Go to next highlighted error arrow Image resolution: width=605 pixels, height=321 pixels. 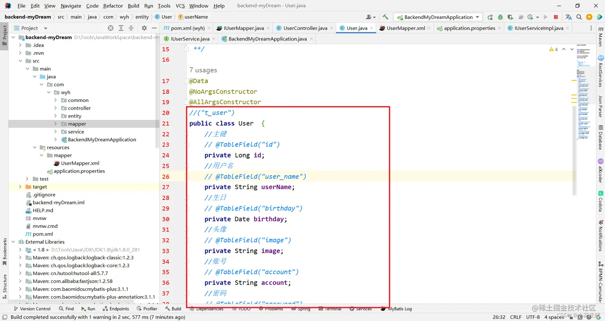tap(571, 49)
